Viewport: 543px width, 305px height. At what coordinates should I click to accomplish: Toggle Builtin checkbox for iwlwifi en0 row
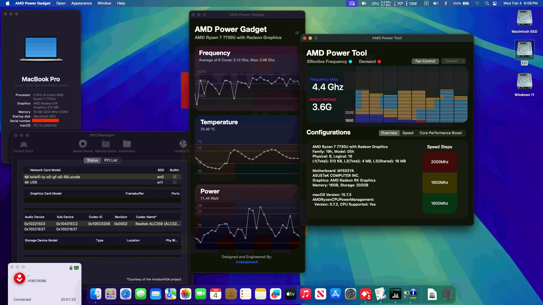[x=175, y=177]
